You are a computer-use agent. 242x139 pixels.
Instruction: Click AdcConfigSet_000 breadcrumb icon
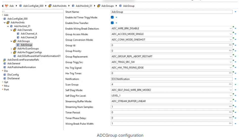coord(20,6)
